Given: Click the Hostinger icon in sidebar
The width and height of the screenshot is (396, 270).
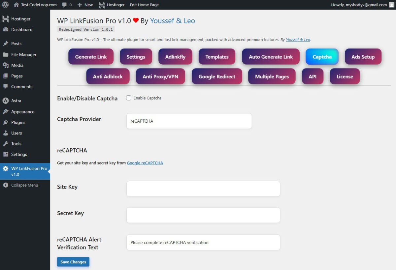Looking at the screenshot, I should [x=6, y=19].
